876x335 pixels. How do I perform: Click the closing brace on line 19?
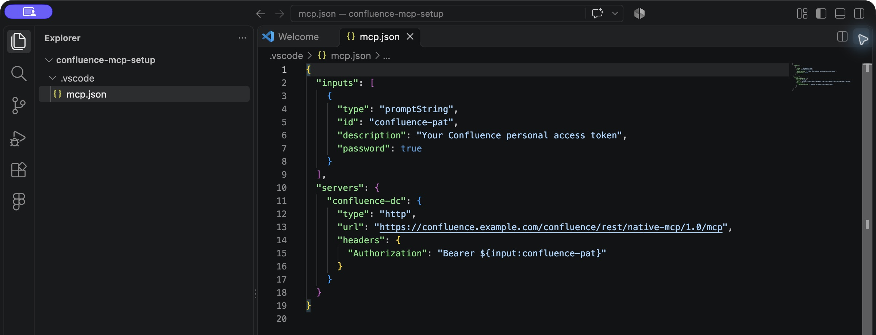(x=308, y=306)
